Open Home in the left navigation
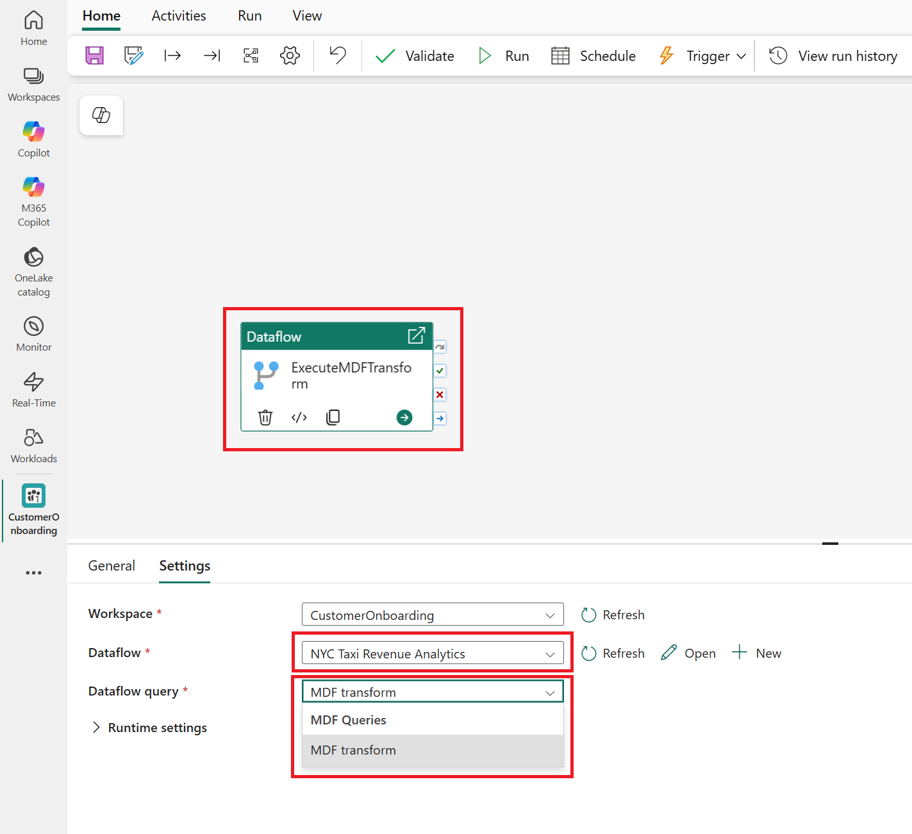This screenshot has width=912, height=834. (33, 29)
